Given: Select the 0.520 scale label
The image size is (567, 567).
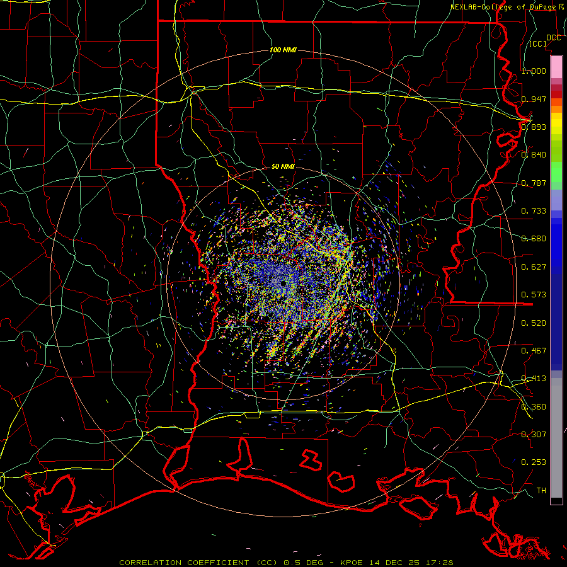Looking at the screenshot, I should point(534,323).
